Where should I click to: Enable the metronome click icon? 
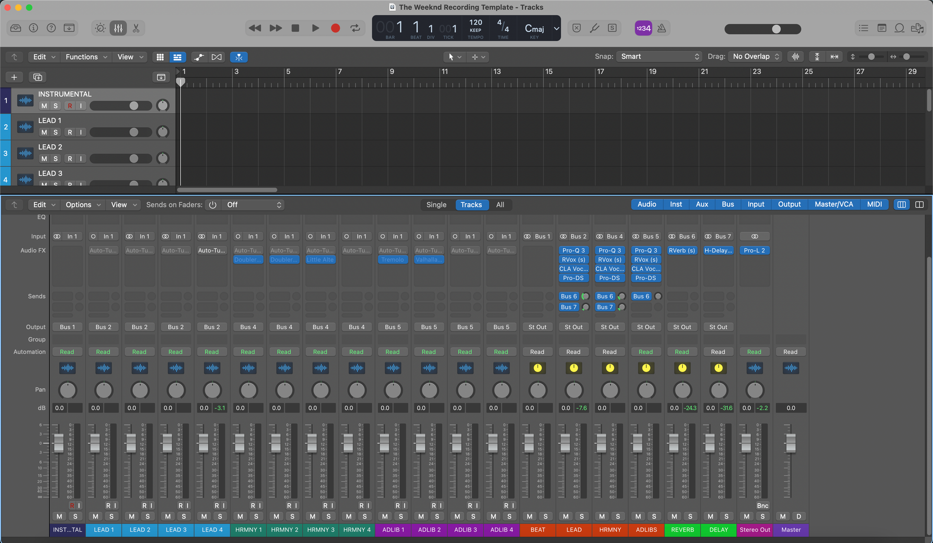(x=662, y=28)
